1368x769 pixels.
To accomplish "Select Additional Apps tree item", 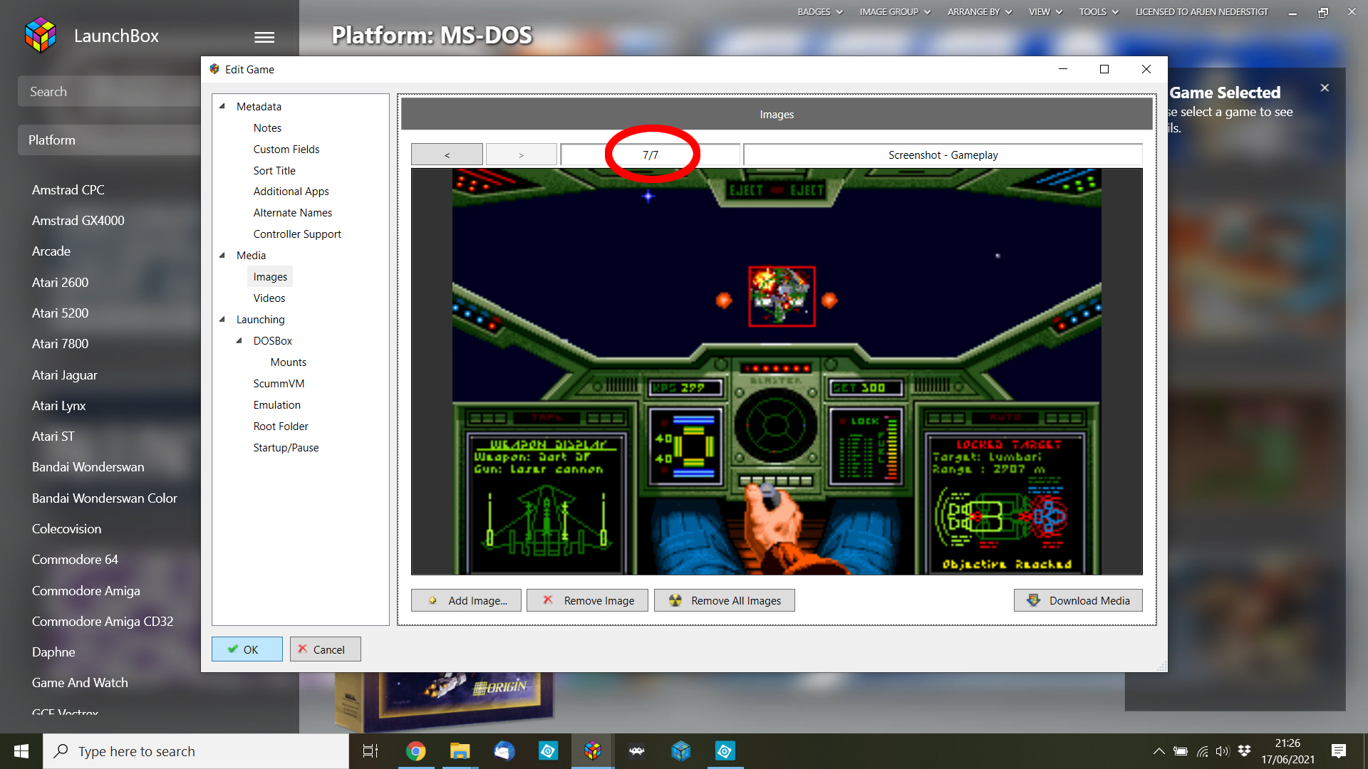I will [x=291, y=191].
